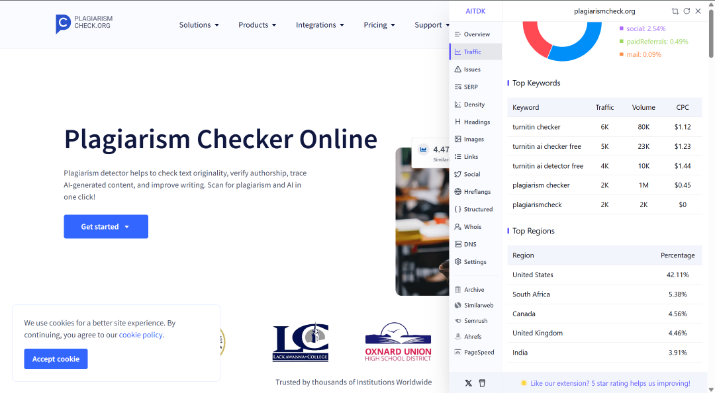715x393 pixels.
Task: Click the 'plagiarism checker' keyword
Action: (x=541, y=185)
